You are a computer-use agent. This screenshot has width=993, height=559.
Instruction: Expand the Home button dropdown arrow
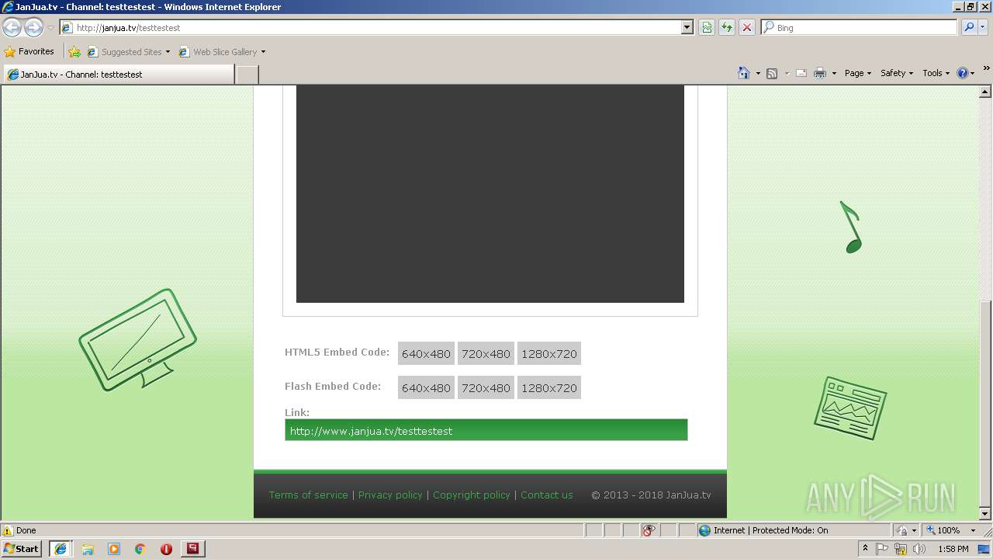[x=758, y=73]
